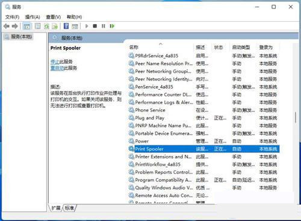Click the gear icon of Power service
This screenshot has height=221, width=301.
pyautogui.click(x=131, y=141)
